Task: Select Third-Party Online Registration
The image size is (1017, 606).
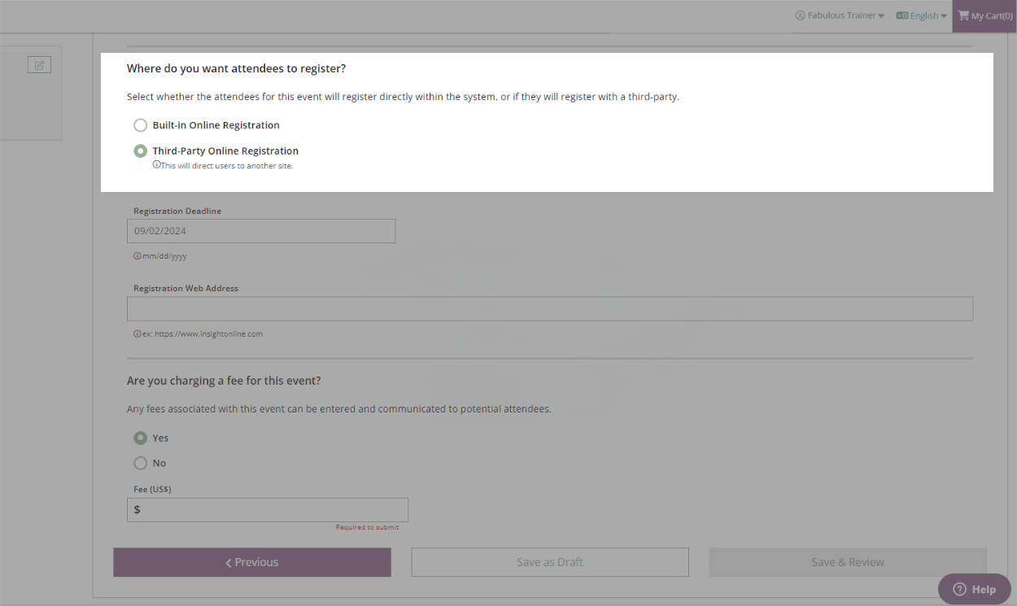Action: tap(140, 150)
